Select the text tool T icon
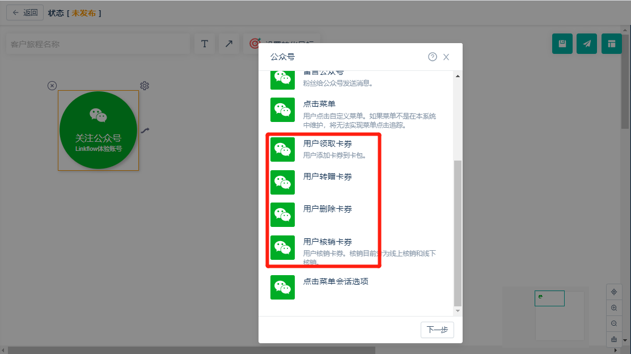Image resolution: width=631 pixels, height=354 pixels. [x=205, y=44]
